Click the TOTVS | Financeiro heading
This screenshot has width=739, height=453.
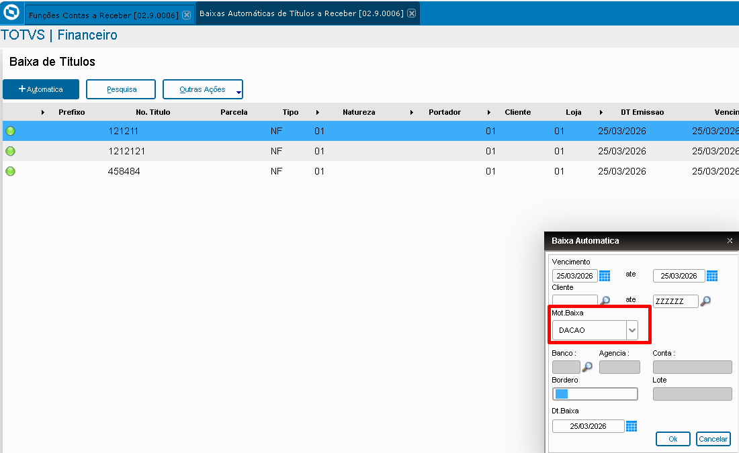coord(59,36)
